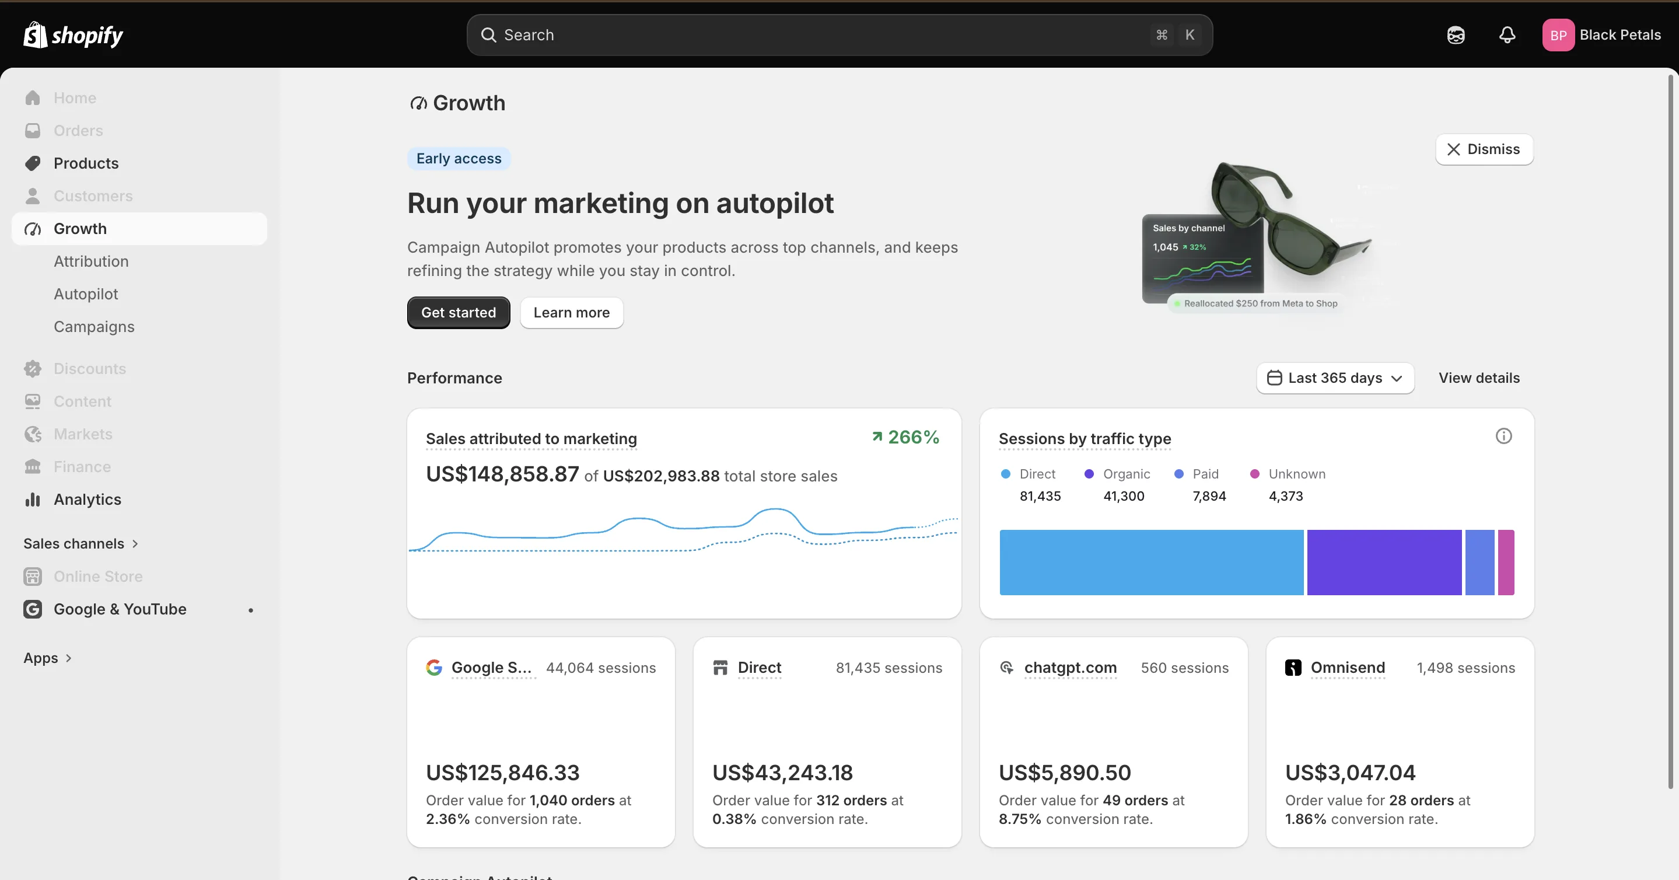Click the Sessions by traffic type title
Screen dimensions: 1679x880
[1085, 439]
